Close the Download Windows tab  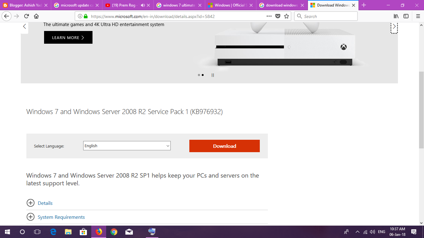[x=354, y=5]
